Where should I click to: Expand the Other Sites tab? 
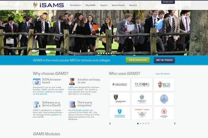[x=168, y=2]
